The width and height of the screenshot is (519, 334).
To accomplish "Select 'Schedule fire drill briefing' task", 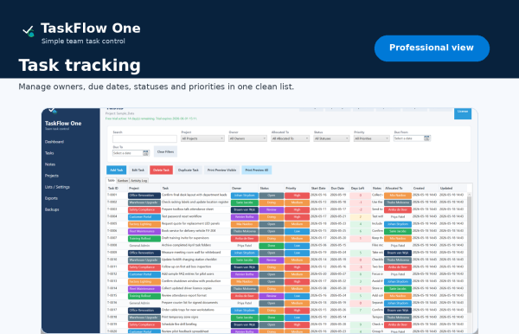I will (180, 324).
